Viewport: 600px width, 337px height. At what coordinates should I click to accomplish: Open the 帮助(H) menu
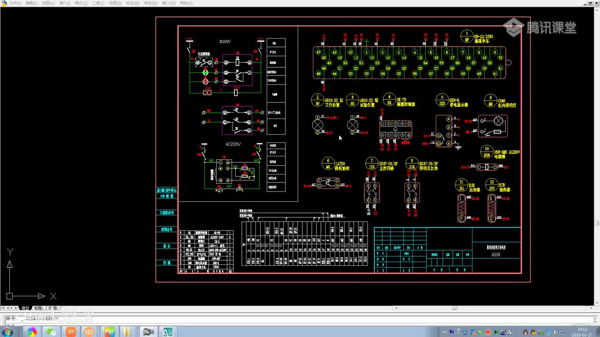(x=186, y=3)
